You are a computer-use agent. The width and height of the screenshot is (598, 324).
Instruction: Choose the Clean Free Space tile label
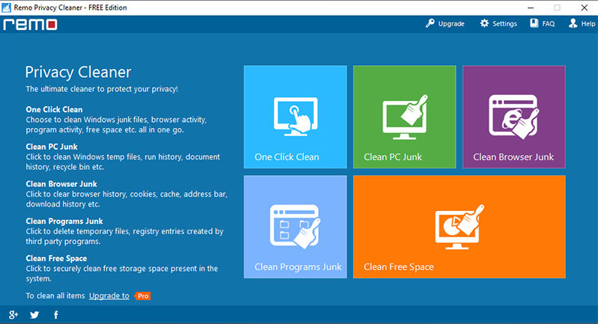click(398, 267)
